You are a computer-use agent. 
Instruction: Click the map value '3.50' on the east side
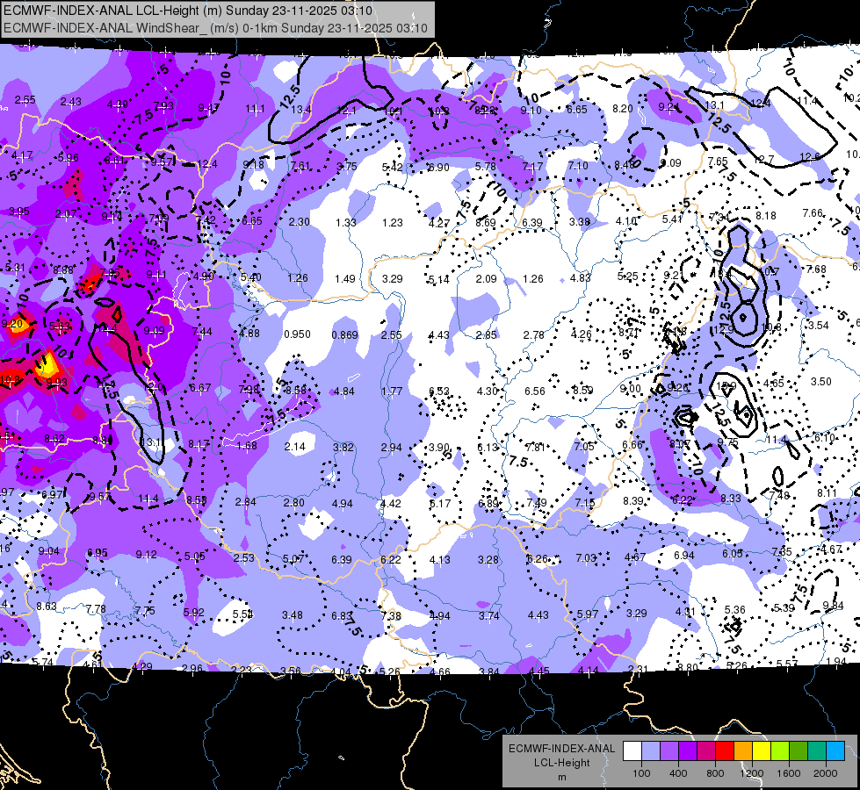click(821, 382)
